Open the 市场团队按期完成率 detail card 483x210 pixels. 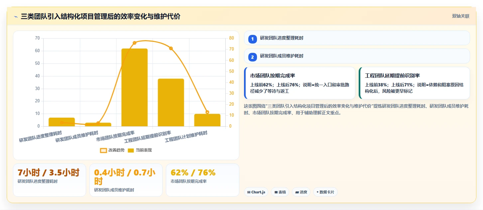coord(300,83)
